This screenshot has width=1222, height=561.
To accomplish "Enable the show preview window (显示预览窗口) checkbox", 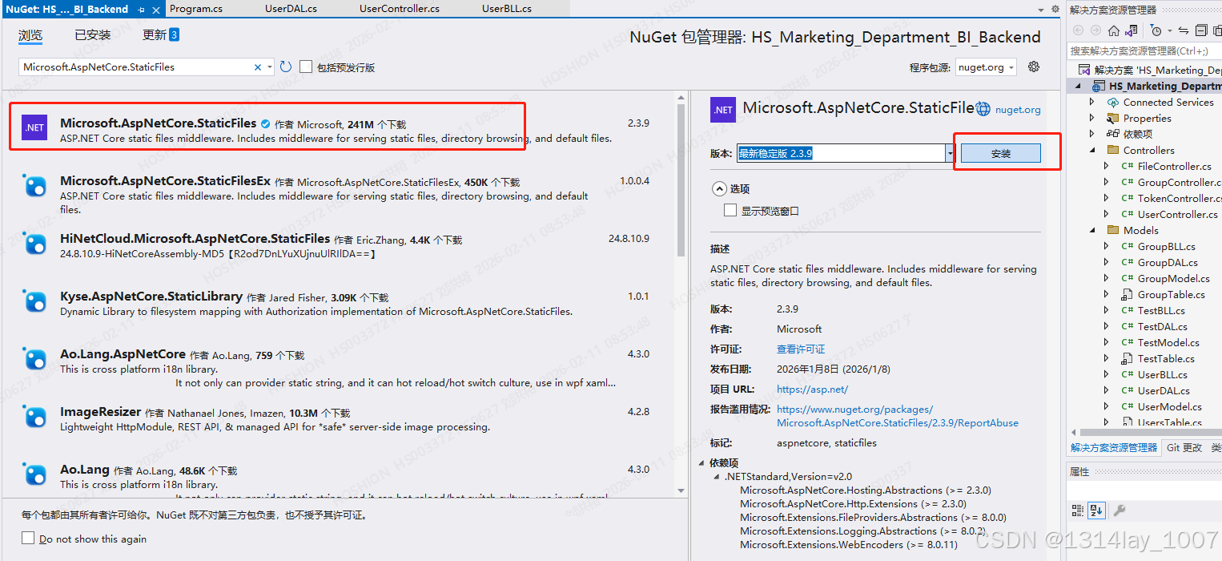I will pyautogui.click(x=730, y=210).
